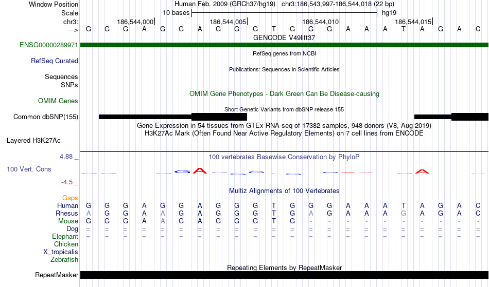
Task: Select the black RepeatMasker element bar
Action: pyautogui.click(x=285, y=275)
